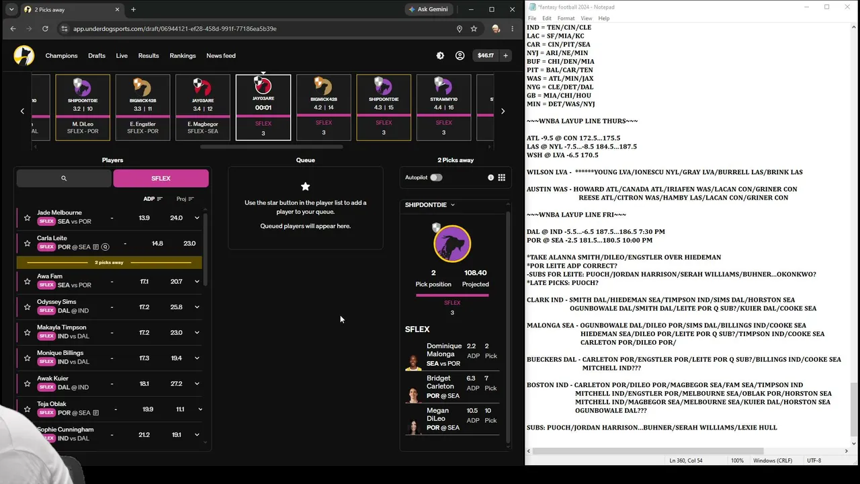Click the $46.17 balance button
860x484 pixels.
(x=486, y=56)
